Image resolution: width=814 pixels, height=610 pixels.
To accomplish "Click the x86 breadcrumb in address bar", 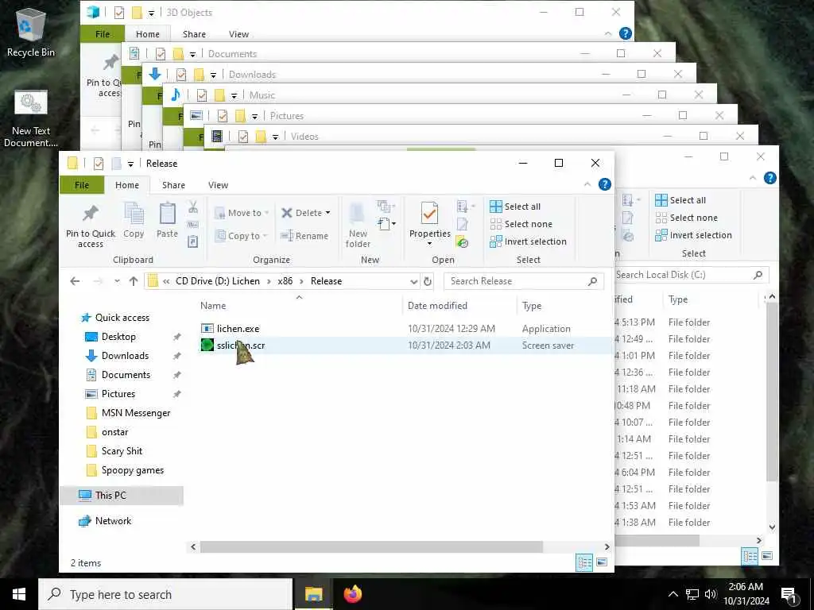I will (x=285, y=281).
